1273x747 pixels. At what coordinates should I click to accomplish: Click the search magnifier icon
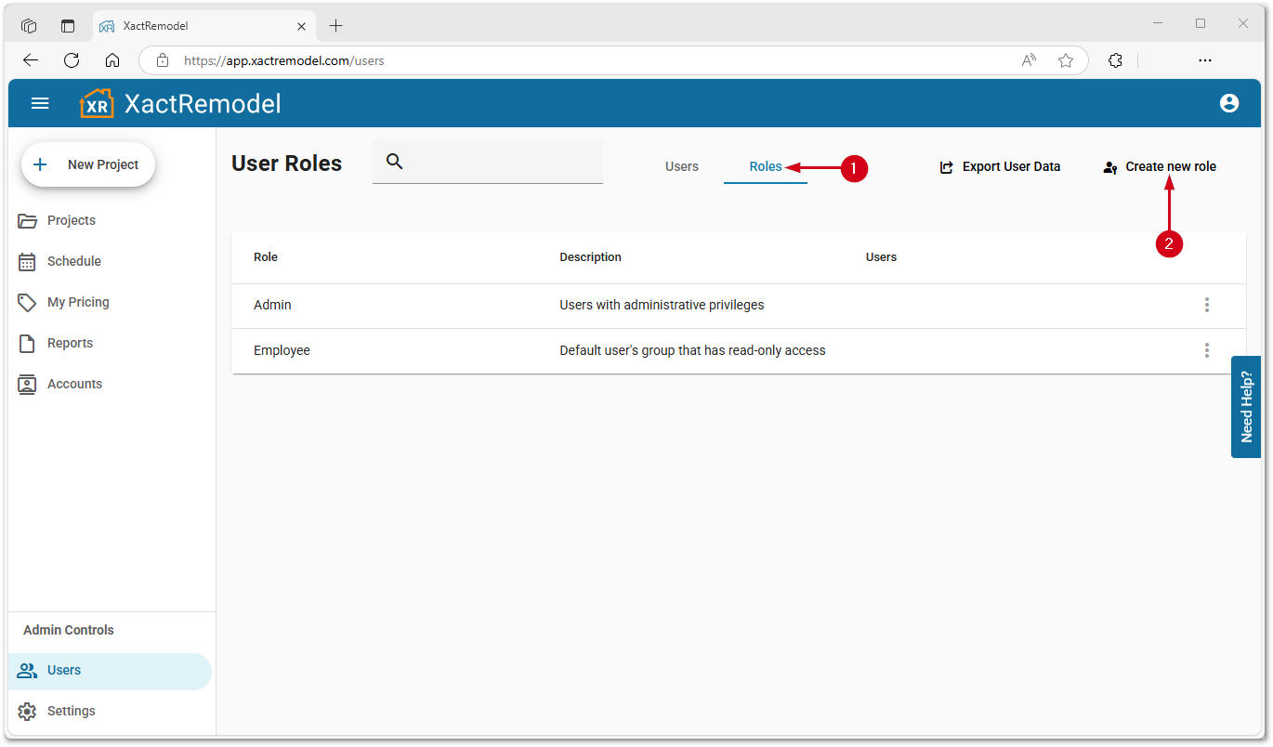pos(394,162)
